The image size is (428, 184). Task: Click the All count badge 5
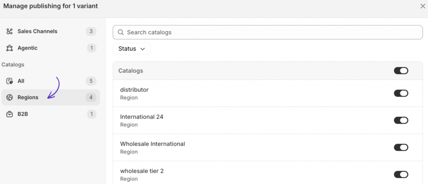(x=91, y=81)
